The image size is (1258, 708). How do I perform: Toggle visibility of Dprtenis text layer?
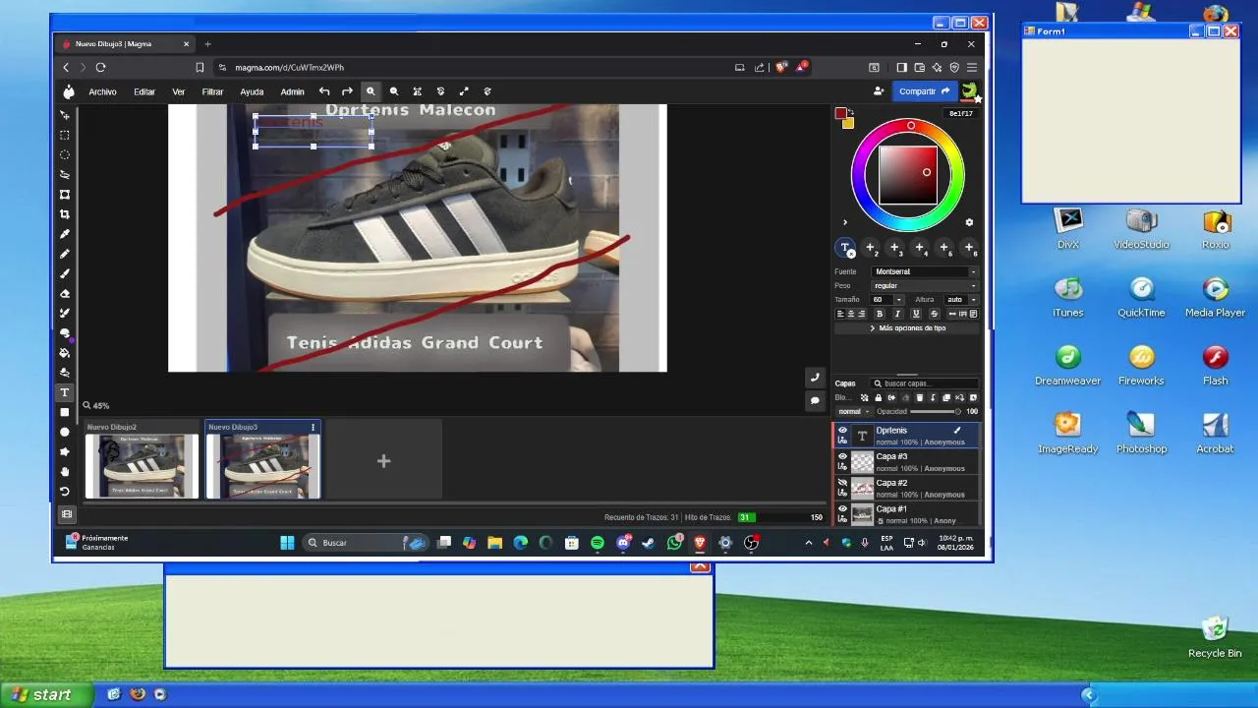(x=842, y=431)
